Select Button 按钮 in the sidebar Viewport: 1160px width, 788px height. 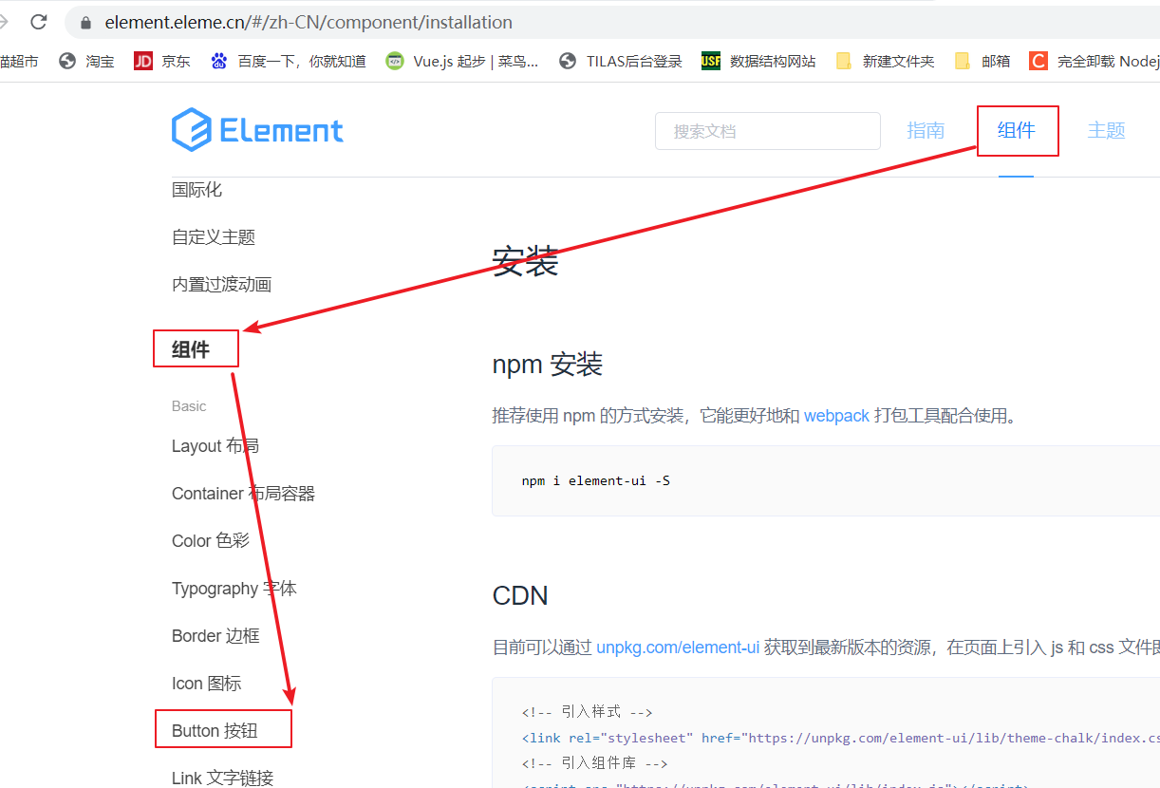(215, 730)
